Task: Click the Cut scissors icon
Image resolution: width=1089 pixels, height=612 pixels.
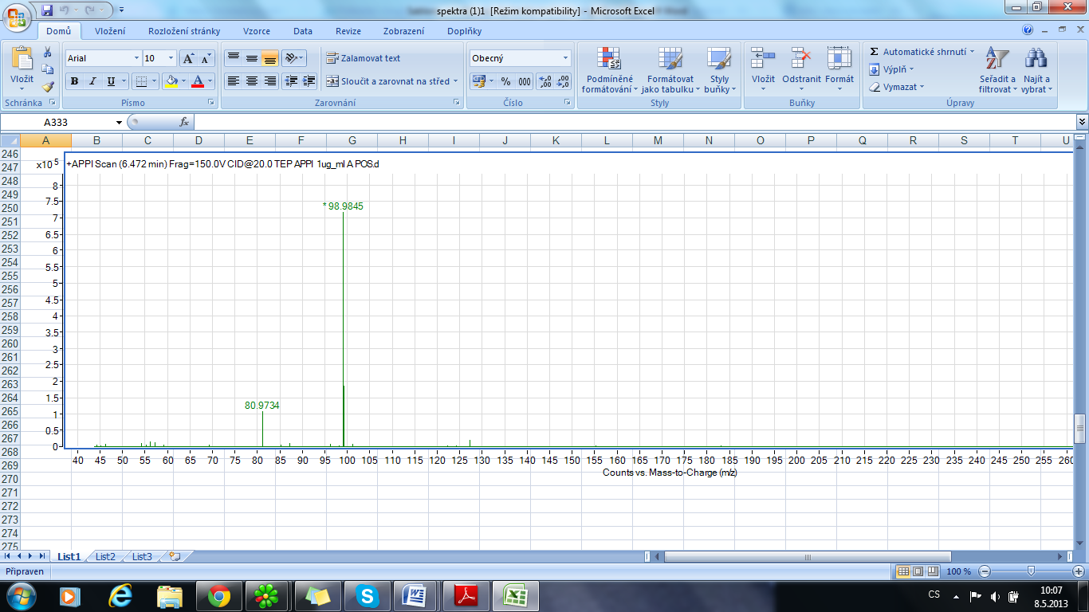Action: tap(48, 52)
